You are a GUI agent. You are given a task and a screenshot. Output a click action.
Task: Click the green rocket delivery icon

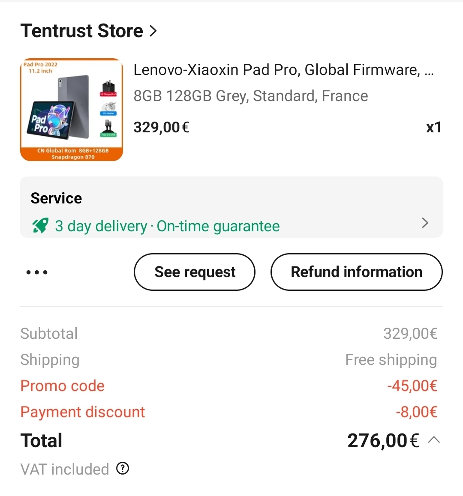[40, 226]
